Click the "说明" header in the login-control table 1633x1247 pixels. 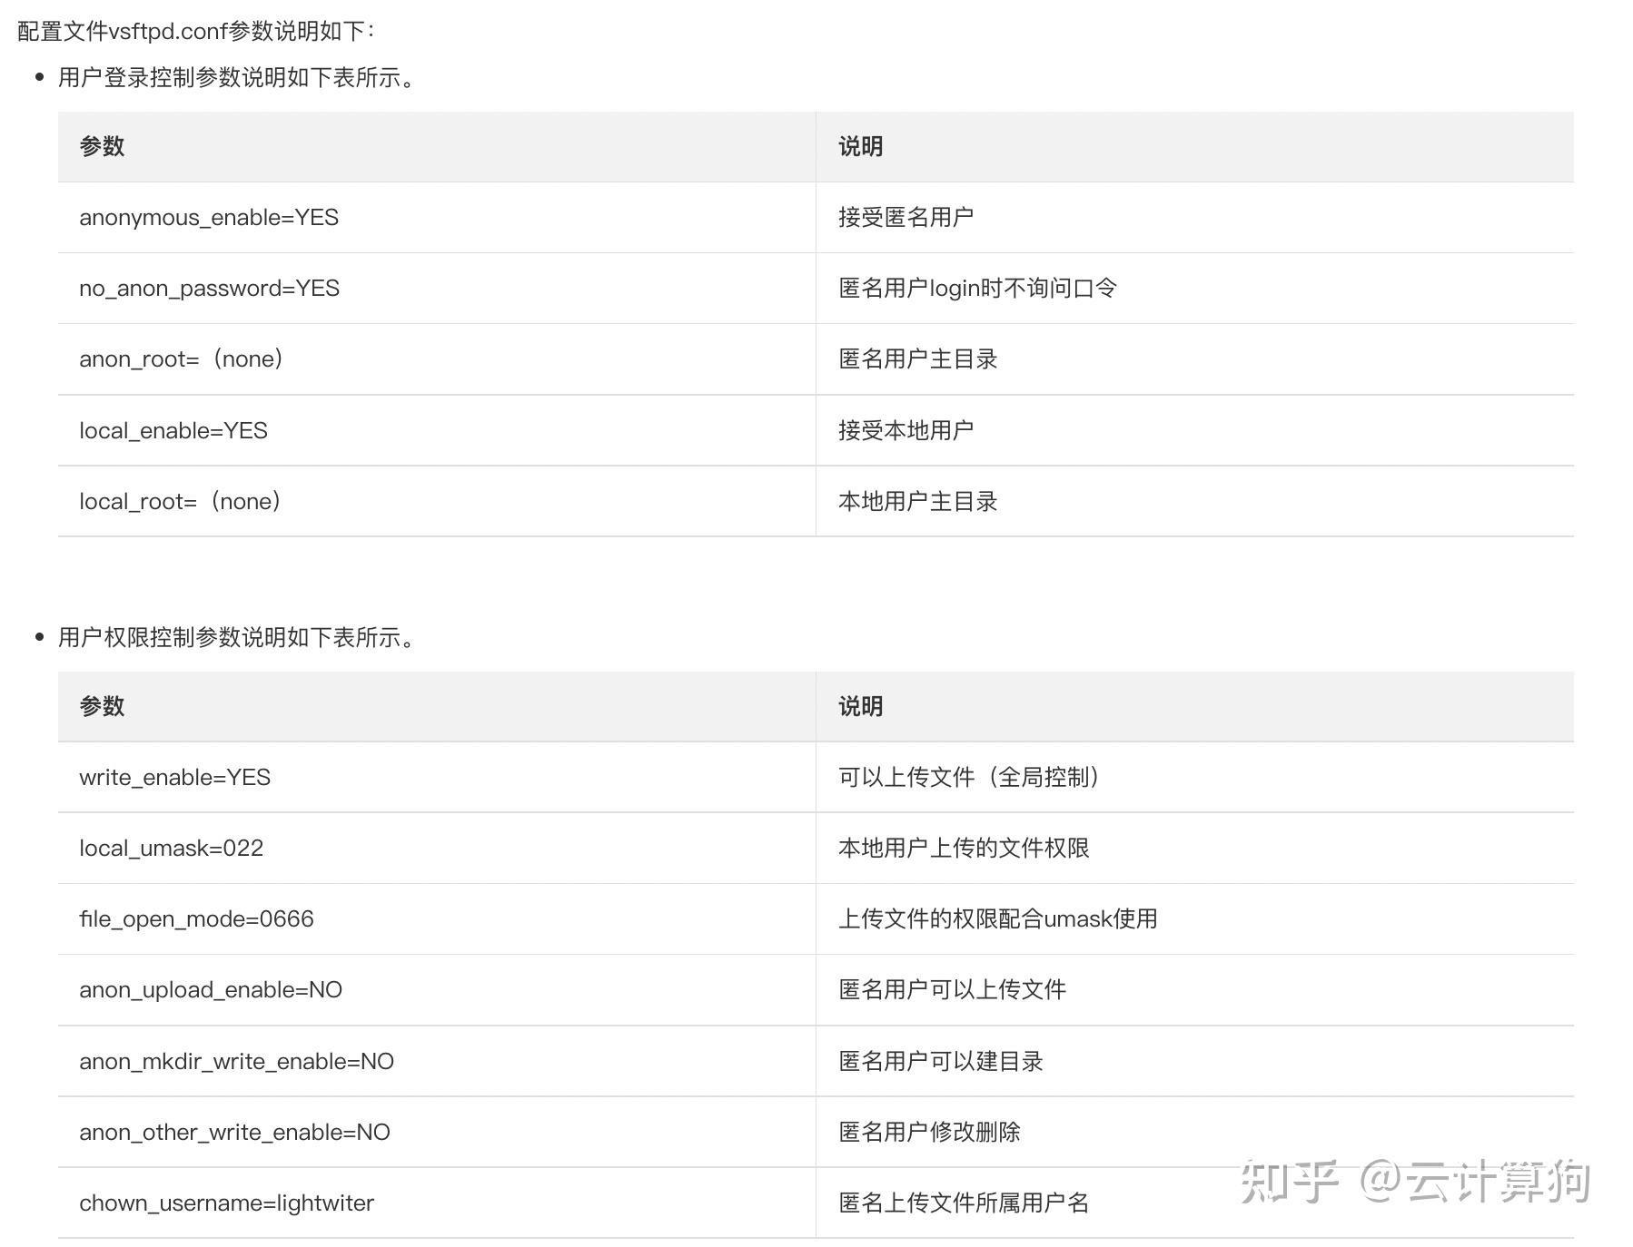(860, 147)
